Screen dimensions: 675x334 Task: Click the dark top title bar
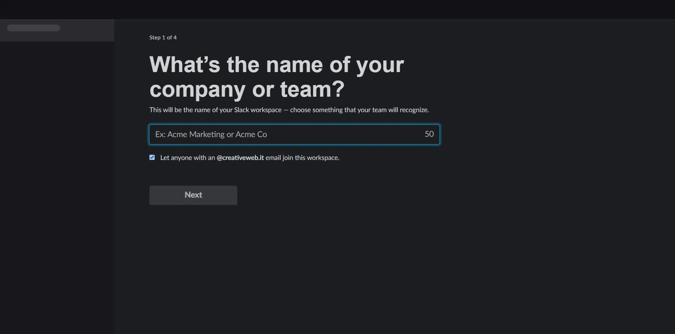(337, 9)
